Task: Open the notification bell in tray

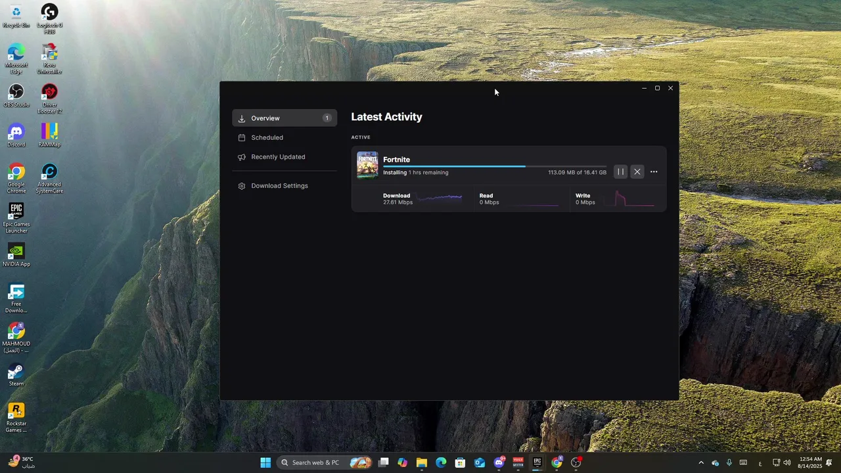Action: [x=829, y=462]
